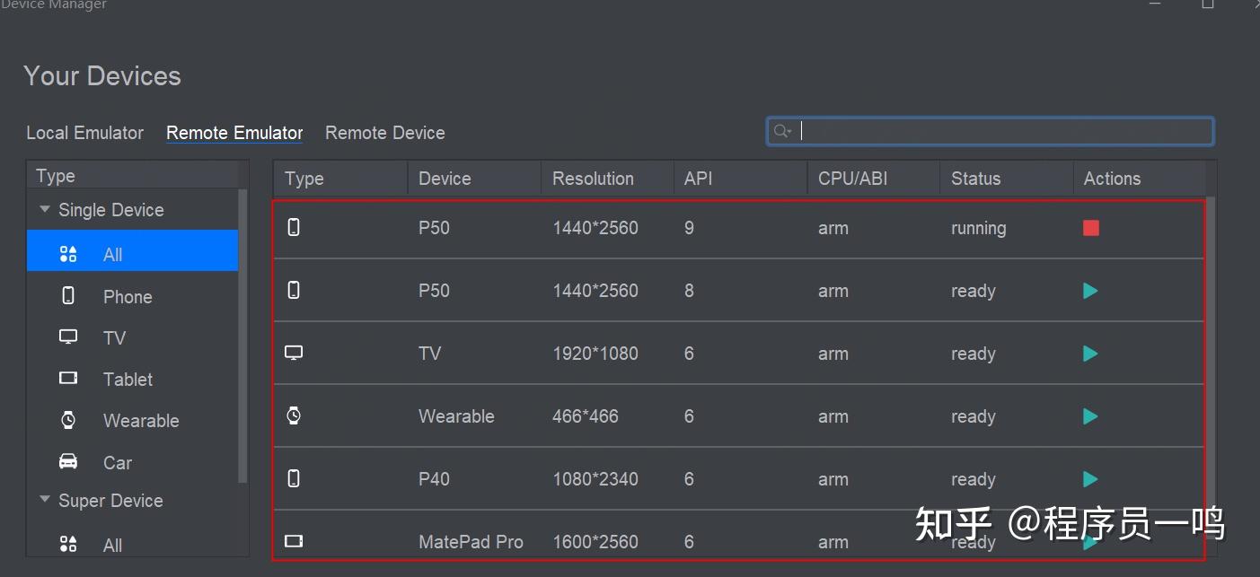The height and width of the screenshot is (577, 1260).
Task: Select Phone icon in type sidebar
Action: point(68,296)
